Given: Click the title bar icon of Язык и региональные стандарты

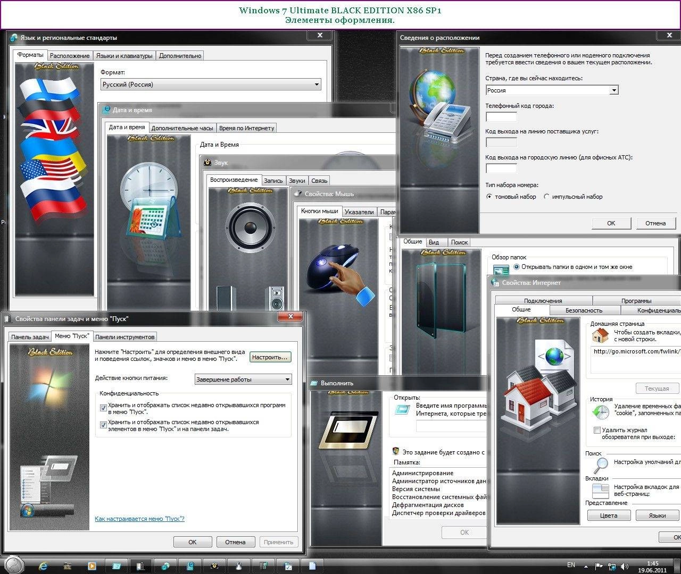Looking at the screenshot, I should click(x=13, y=38).
